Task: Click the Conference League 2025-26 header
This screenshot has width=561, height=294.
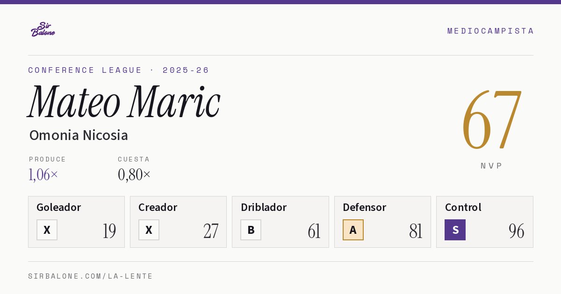Action: [119, 70]
